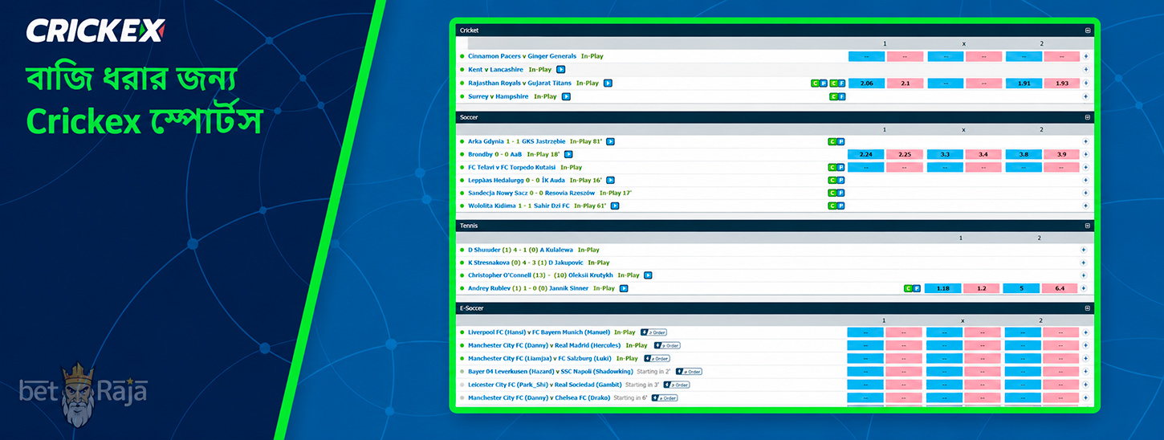Click the CF badge on Wololita Kidima row

tap(836, 206)
